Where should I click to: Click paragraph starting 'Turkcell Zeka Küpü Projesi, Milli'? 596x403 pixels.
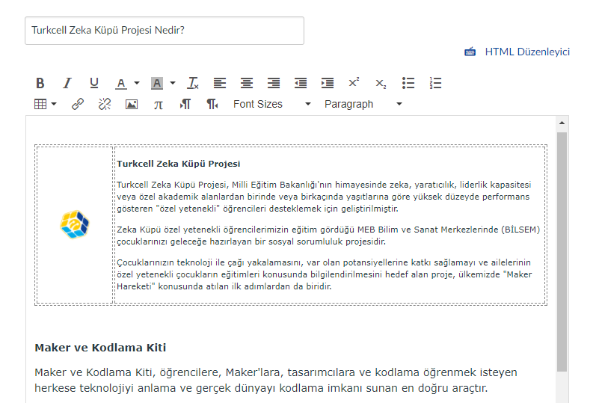click(324, 197)
